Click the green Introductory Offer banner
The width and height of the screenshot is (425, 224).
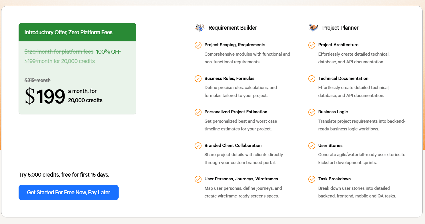coord(77,32)
